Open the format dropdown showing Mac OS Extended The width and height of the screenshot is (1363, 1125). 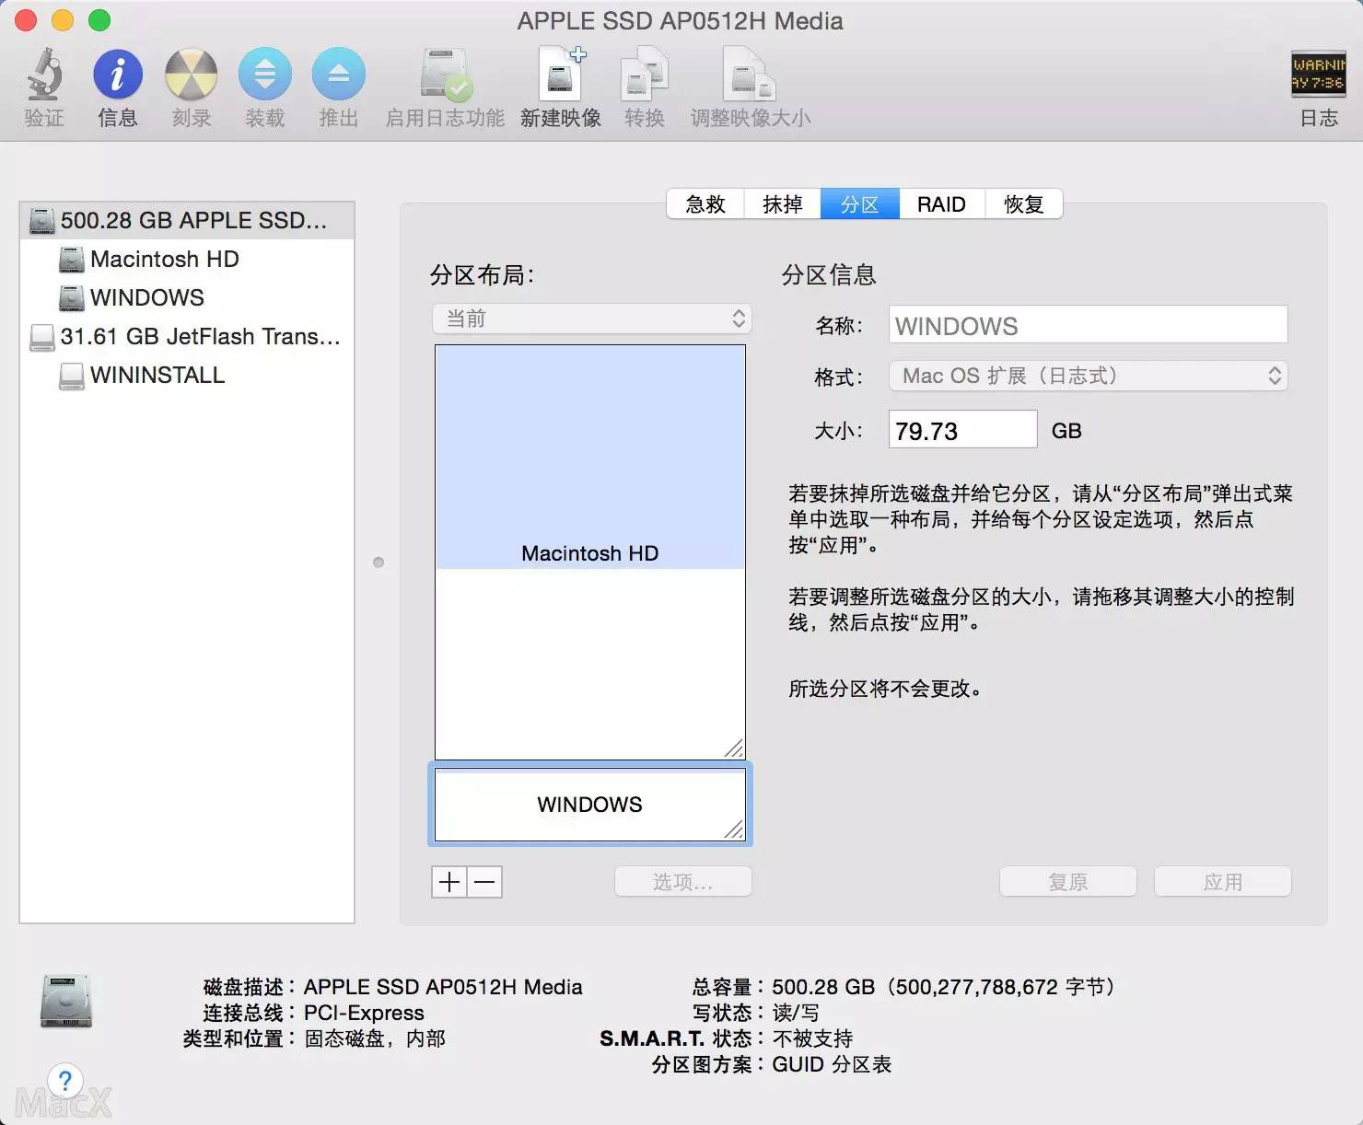pyautogui.click(x=1088, y=376)
